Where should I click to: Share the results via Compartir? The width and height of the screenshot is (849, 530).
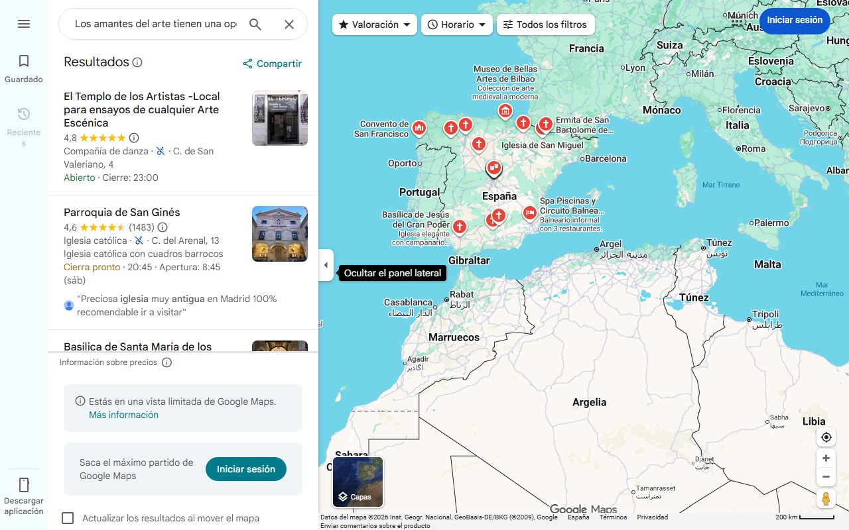[273, 64]
